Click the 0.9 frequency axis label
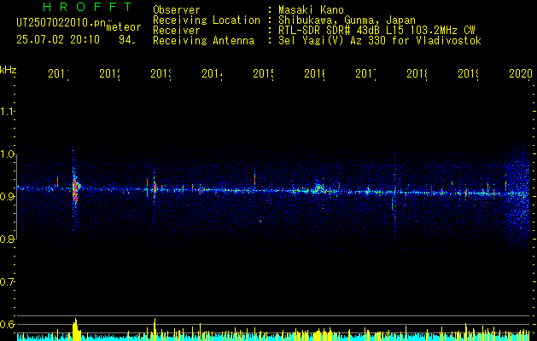Screen dimensions: 537x341 (x=7, y=196)
